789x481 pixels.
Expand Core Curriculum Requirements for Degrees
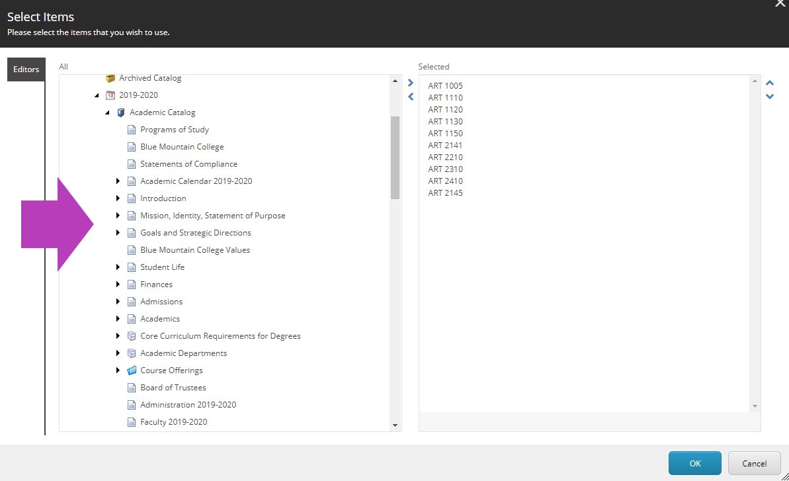click(x=118, y=336)
